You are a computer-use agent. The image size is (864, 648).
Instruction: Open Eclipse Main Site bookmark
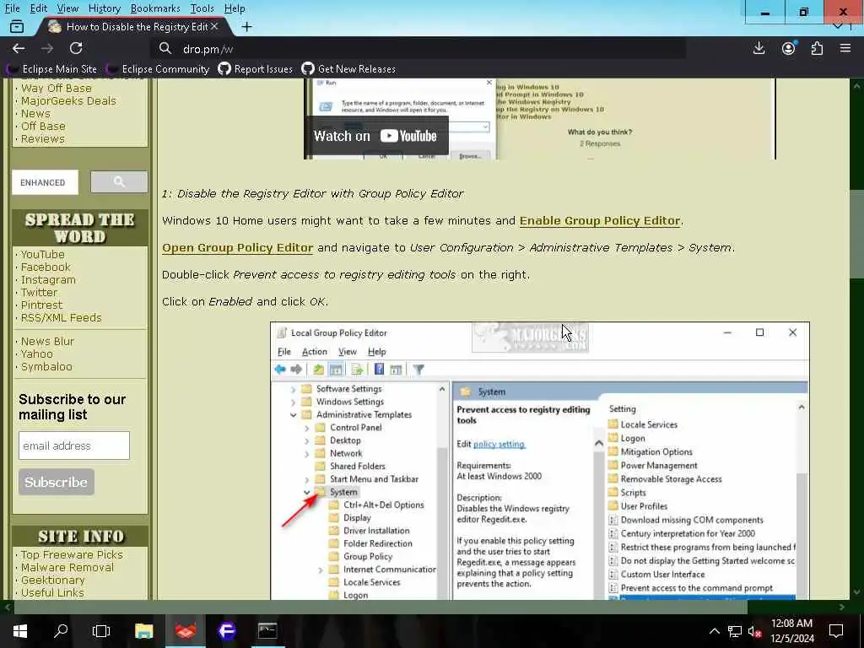click(x=51, y=69)
